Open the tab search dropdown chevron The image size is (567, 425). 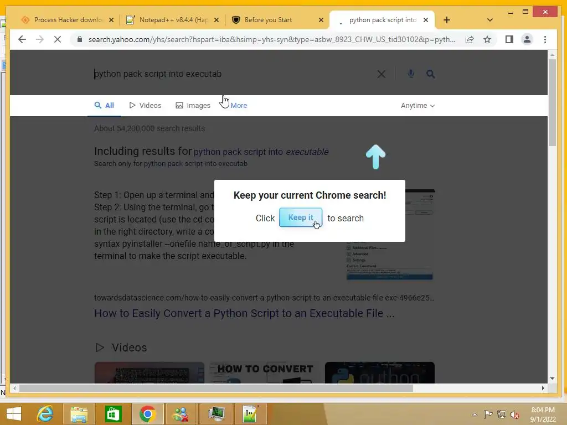point(490,20)
